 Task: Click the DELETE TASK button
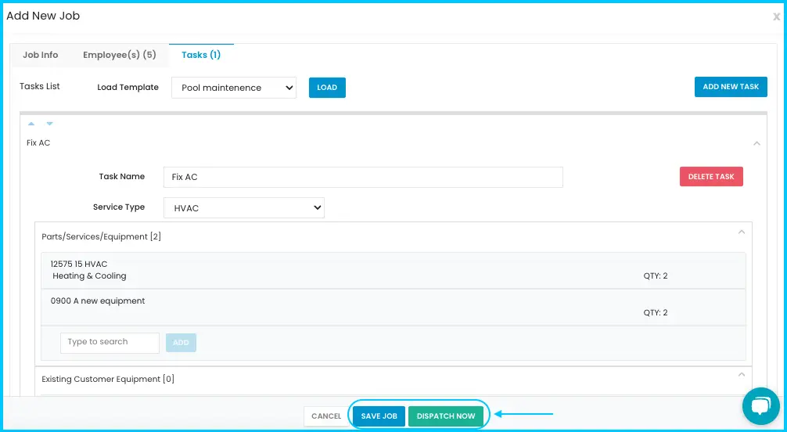coord(711,177)
